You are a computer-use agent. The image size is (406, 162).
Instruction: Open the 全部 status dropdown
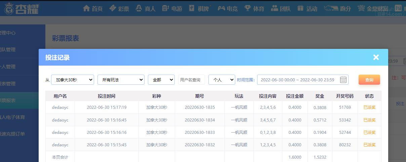pyautogui.click(x=161, y=80)
